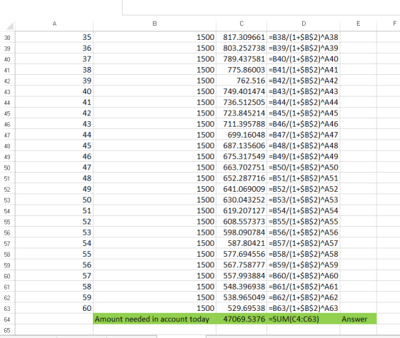Click the Select All corner triangle
This screenshot has width=400, height=338.
[x=10, y=26]
